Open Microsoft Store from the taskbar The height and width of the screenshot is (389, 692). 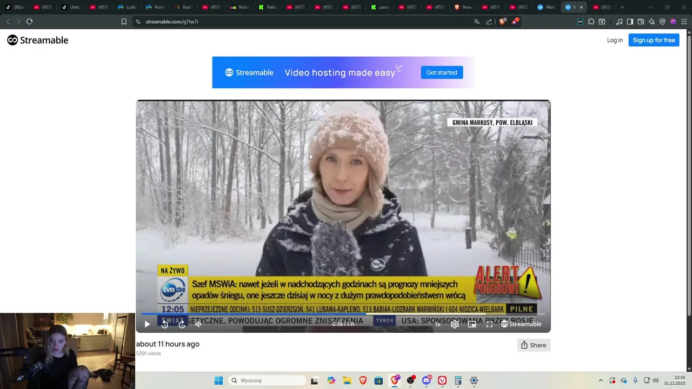pyautogui.click(x=378, y=380)
